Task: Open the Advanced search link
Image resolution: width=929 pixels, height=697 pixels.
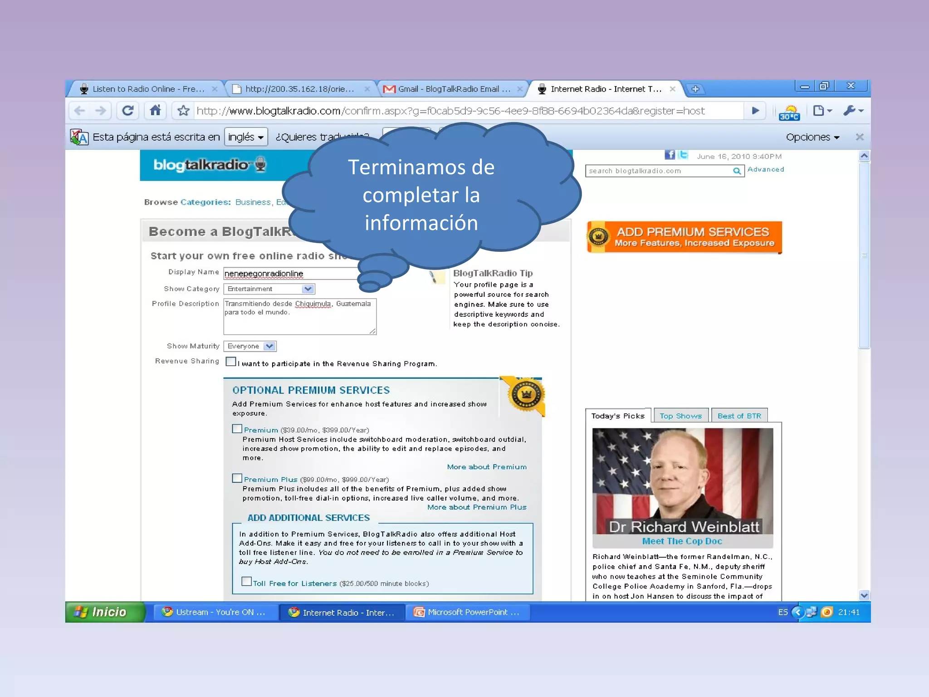Action: tap(766, 169)
